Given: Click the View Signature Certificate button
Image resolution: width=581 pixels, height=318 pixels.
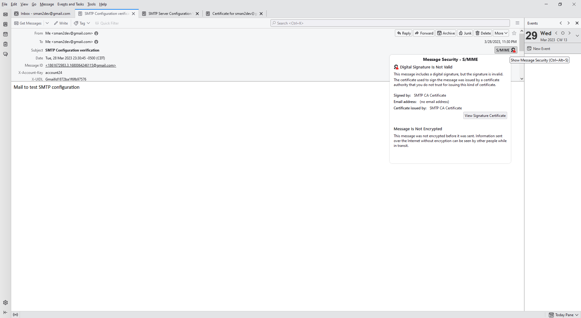Looking at the screenshot, I should tap(485, 115).
